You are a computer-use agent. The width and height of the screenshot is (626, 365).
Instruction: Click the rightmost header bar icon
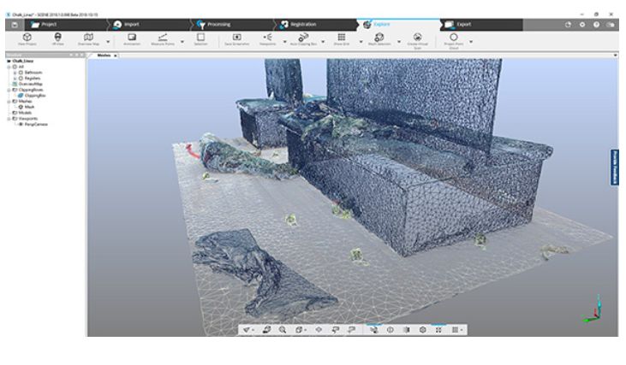tap(611, 25)
